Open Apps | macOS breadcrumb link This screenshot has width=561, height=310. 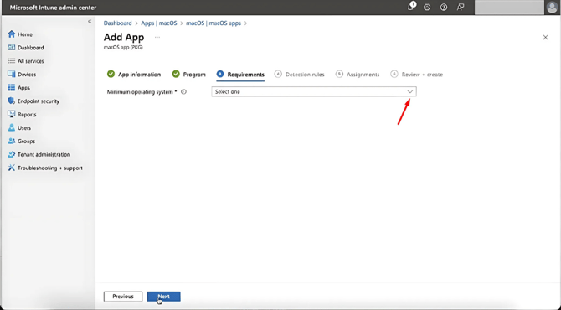tap(159, 23)
